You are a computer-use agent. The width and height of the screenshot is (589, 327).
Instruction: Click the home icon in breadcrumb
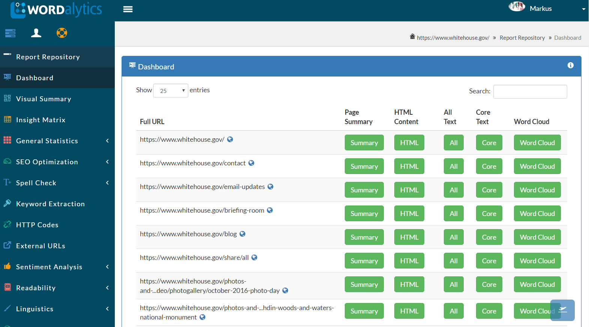[x=412, y=36]
